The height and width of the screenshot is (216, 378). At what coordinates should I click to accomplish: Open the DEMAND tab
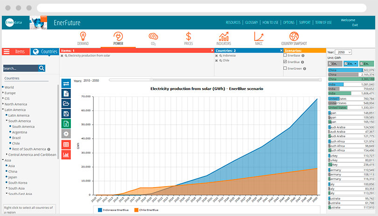pyautogui.click(x=83, y=38)
